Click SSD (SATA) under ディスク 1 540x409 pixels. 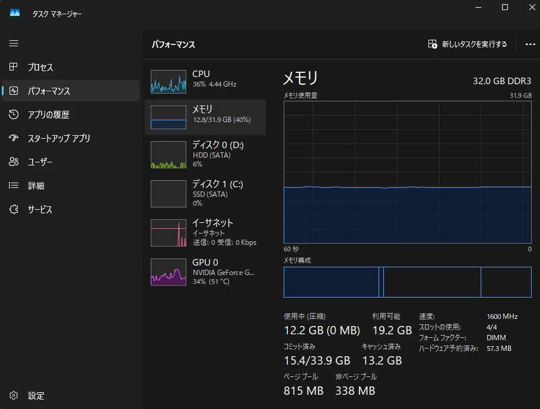click(x=210, y=194)
